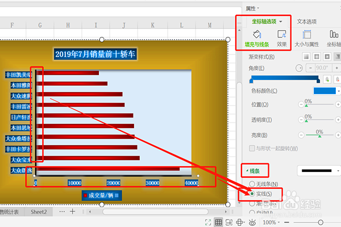Increase 亮度(B) with plus button
Image resolution: width=341 pixels, height=227 pixels.
[x=338, y=135]
